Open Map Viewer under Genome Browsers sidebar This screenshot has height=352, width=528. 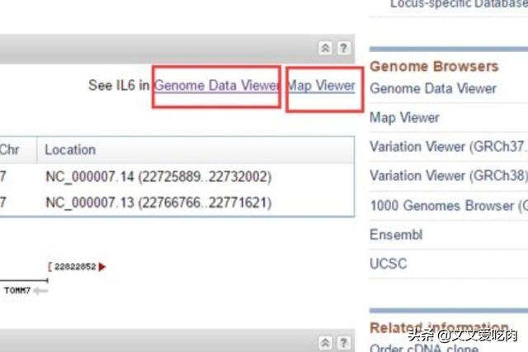click(x=404, y=118)
